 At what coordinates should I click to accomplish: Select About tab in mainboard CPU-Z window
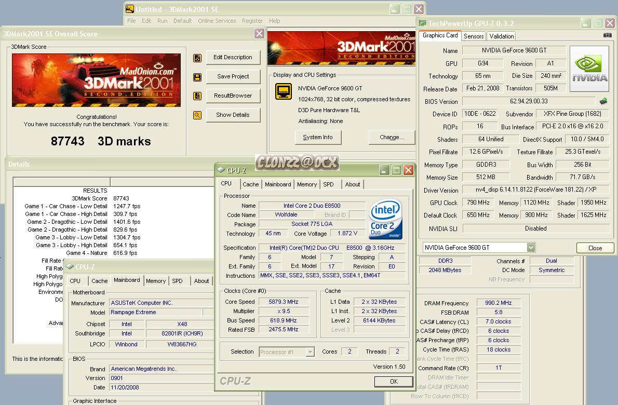click(x=201, y=281)
